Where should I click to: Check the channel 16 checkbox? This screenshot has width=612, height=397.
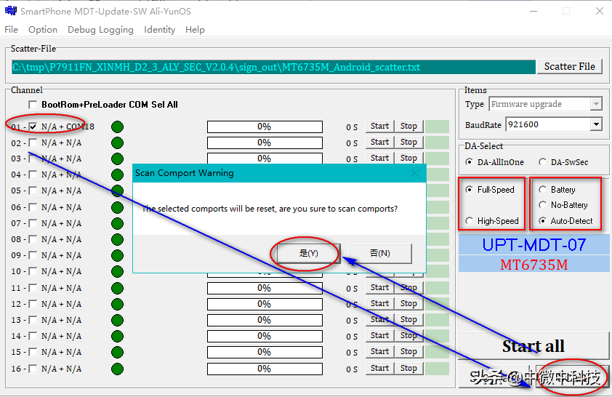click(33, 369)
